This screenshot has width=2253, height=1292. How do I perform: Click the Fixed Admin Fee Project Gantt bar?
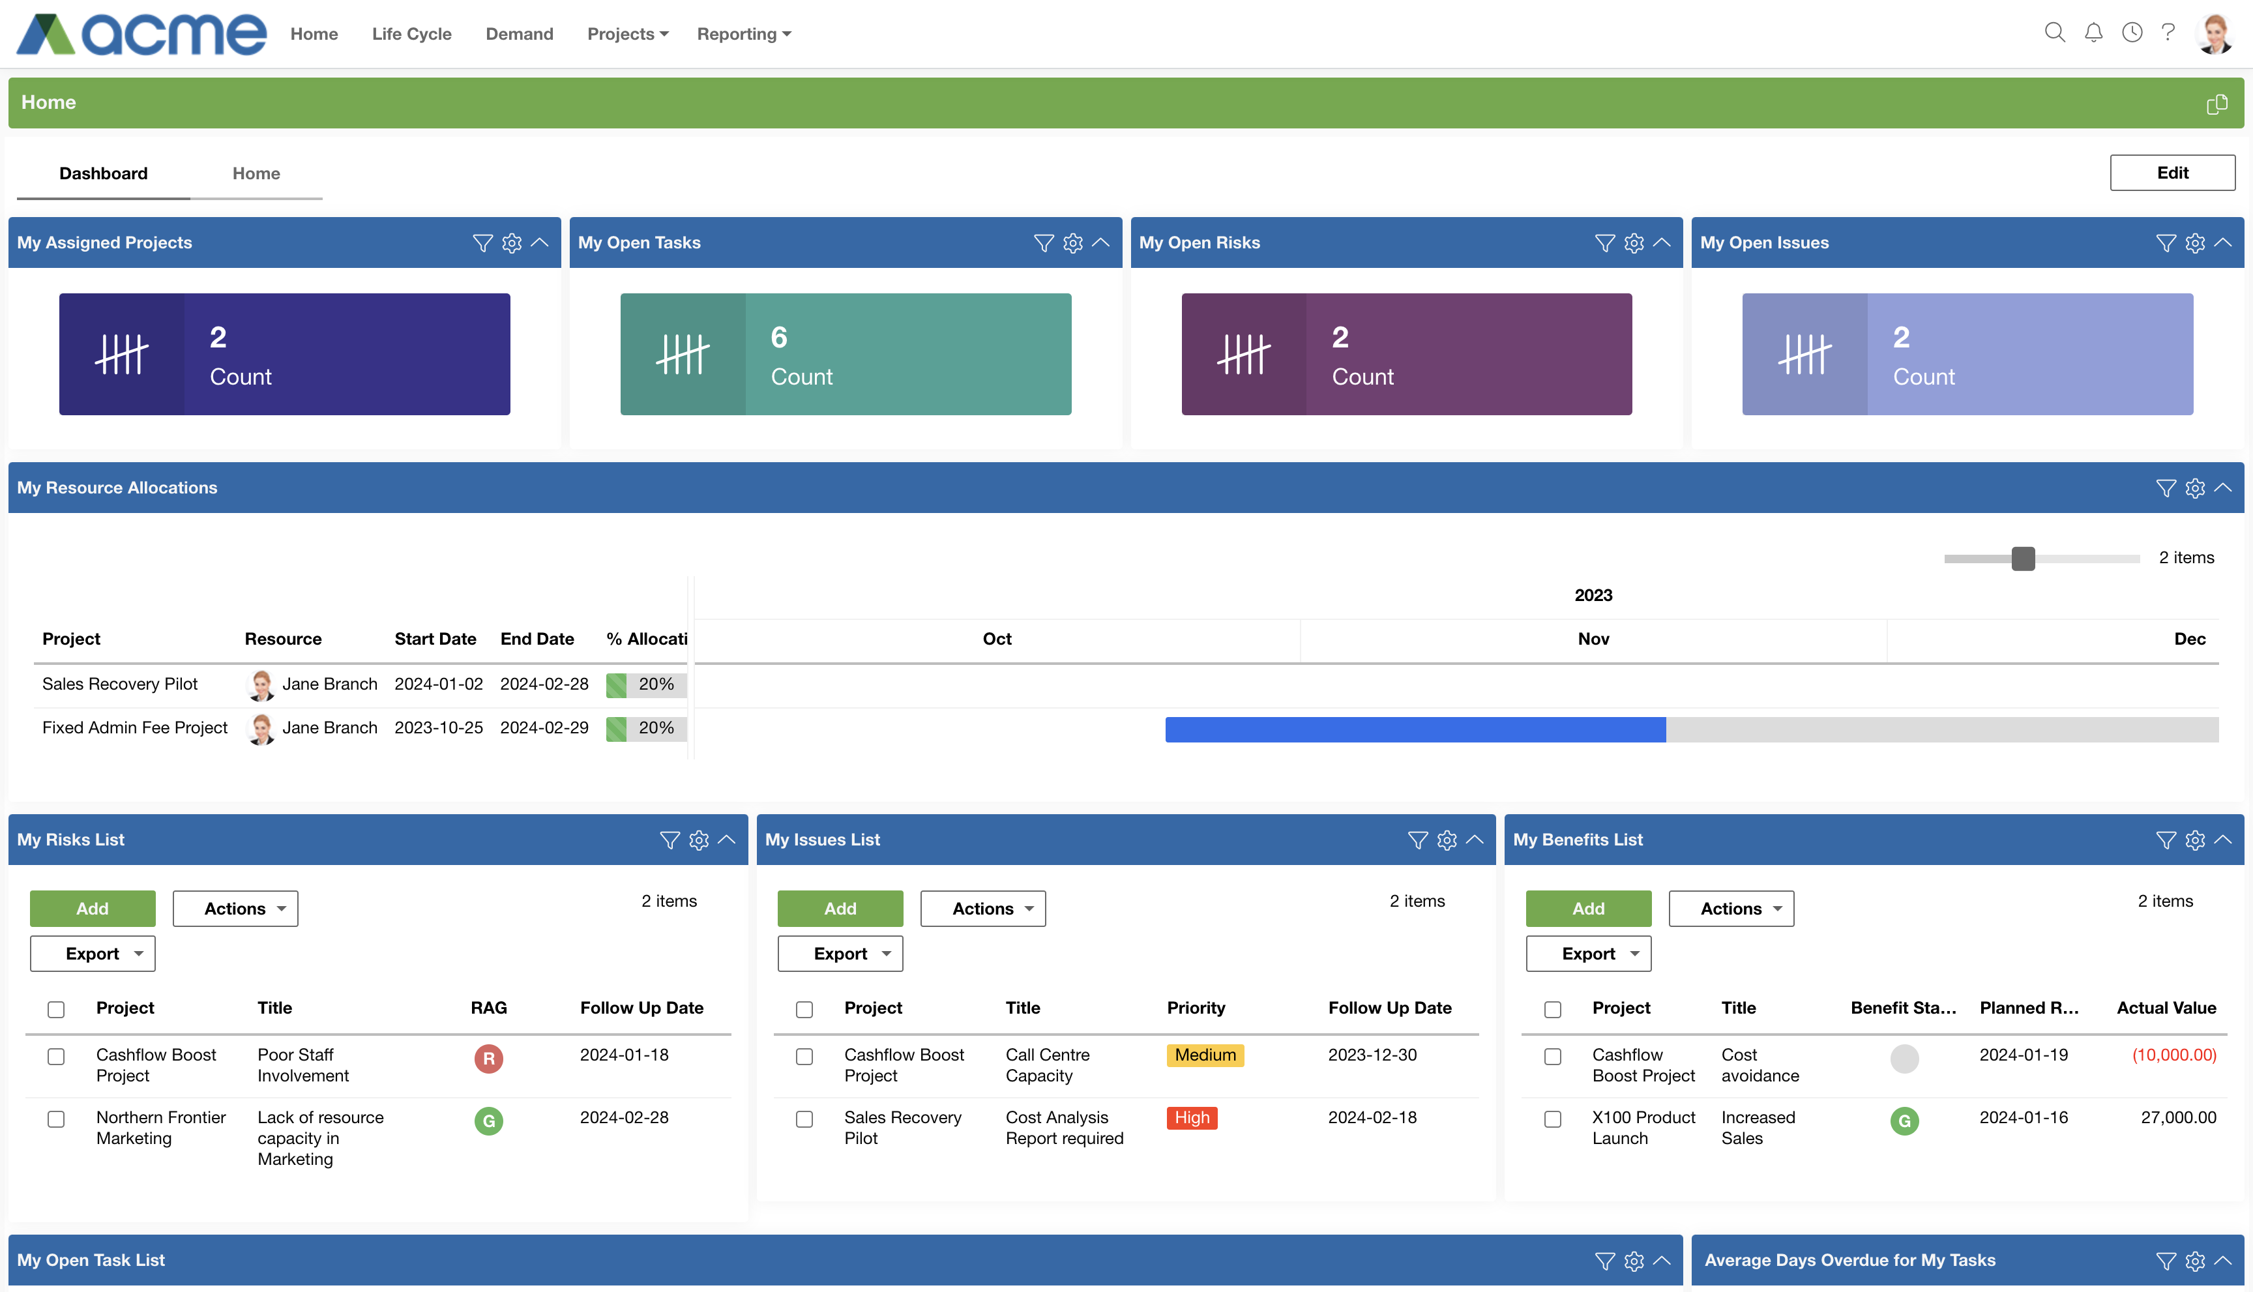click(1691, 729)
